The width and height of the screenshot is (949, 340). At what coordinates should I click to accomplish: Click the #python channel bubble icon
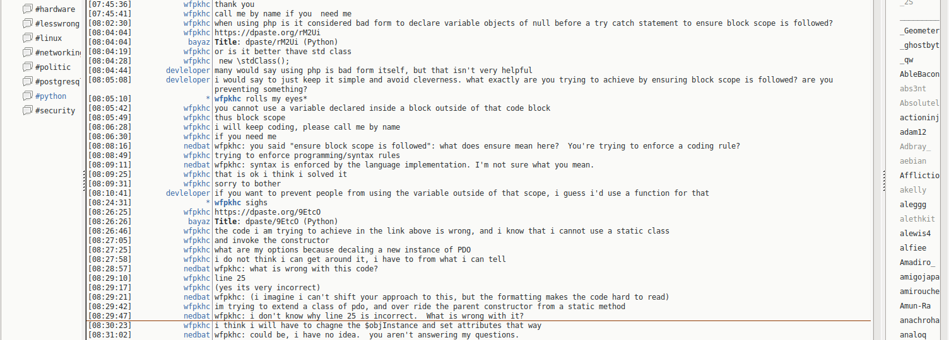tap(27, 96)
